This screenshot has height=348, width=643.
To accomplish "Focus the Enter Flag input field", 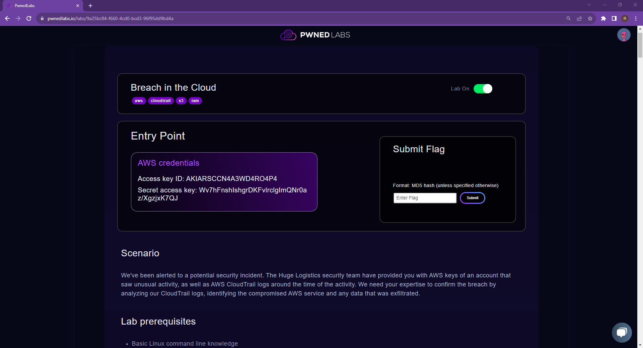I will click(x=425, y=198).
